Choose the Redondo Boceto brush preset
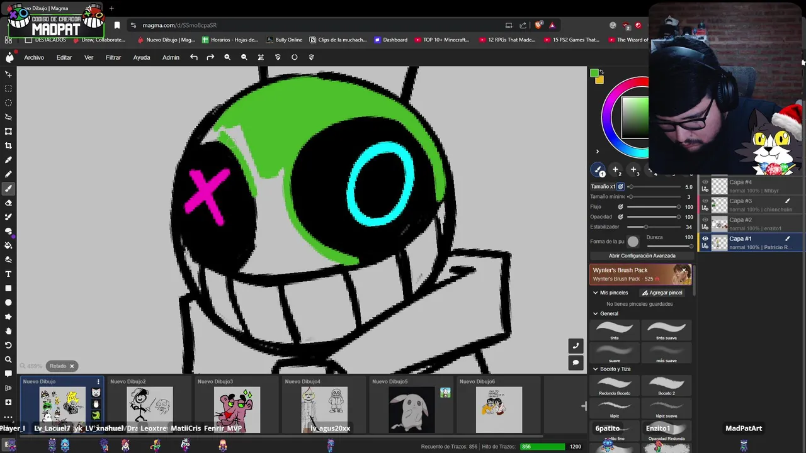This screenshot has height=453, width=806. (x=615, y=386)
